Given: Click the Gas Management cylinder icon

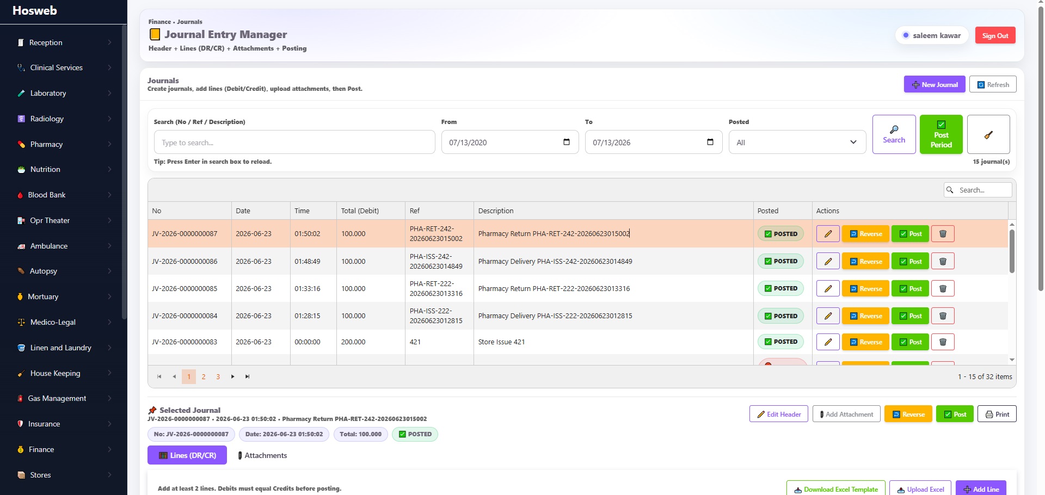Looking at the screenshot, I should 20,399.
